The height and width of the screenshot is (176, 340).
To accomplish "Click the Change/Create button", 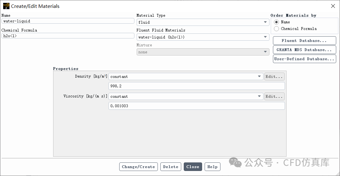I will 138,167.
